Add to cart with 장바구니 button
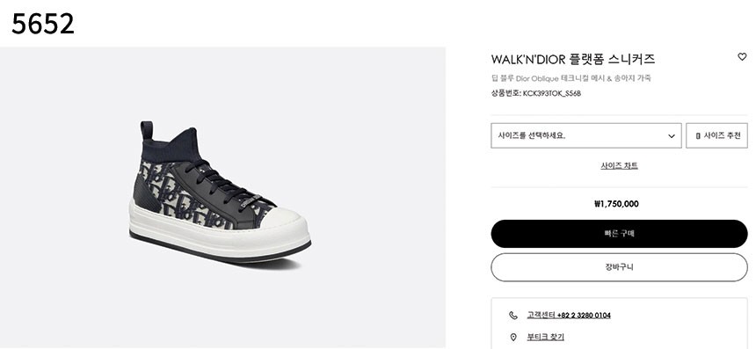 click(619, 267)
